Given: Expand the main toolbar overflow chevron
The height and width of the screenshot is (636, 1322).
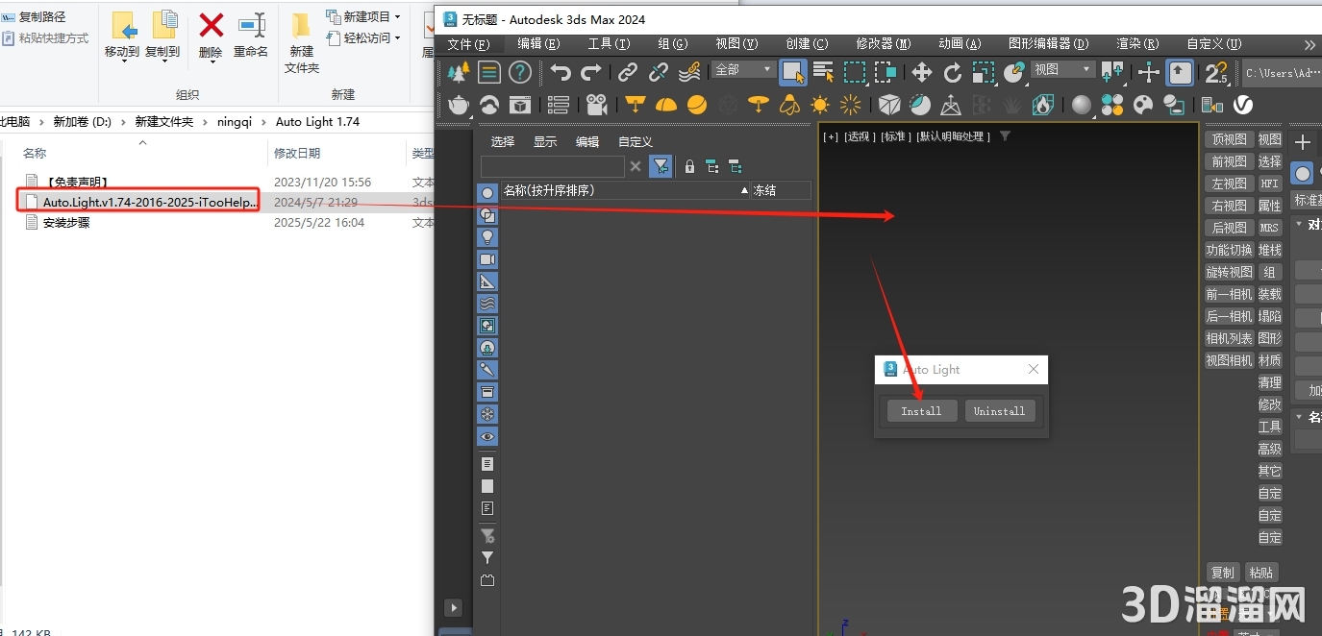Looking at the screenshot, I should tap(1310, 44).
